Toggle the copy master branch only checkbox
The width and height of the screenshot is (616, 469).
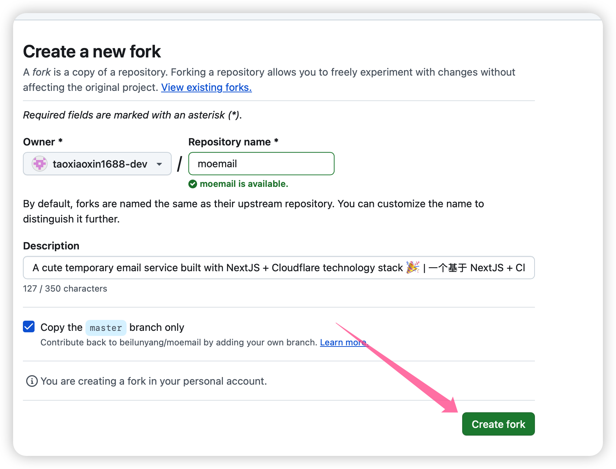coord(29,327)
